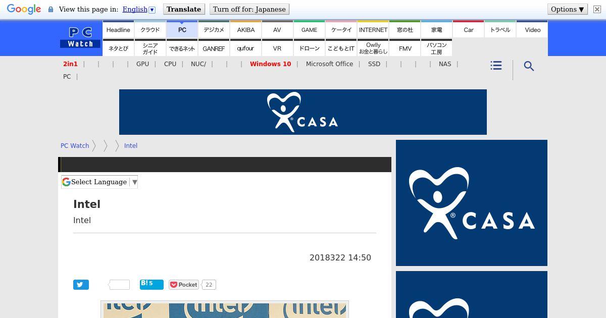Click the Intel breadcrumb link
The image size is (606, 318).
131,145
